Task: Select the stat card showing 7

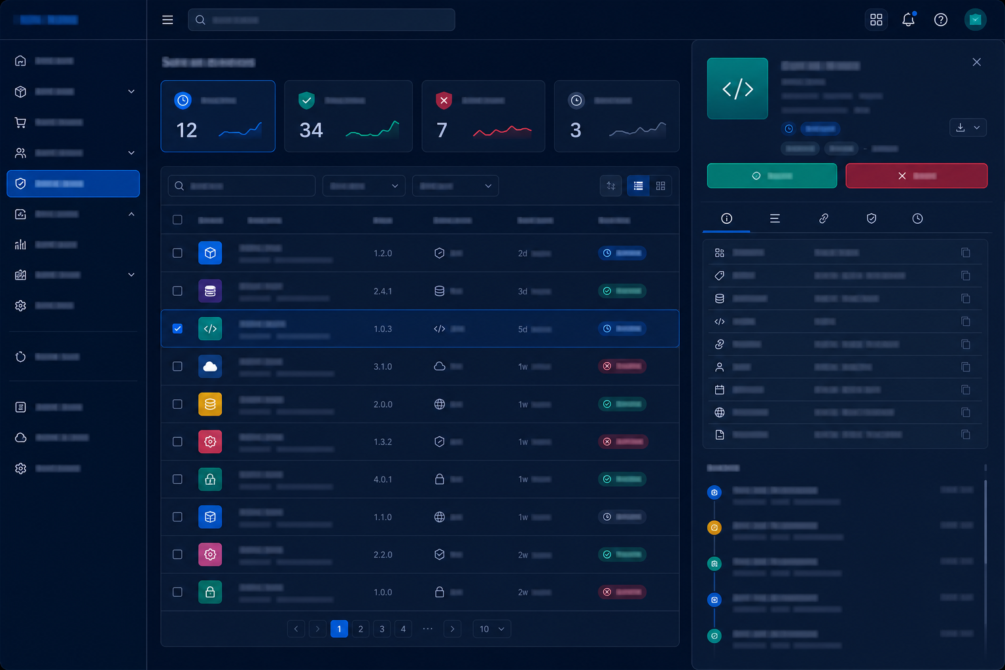Action: pos(483,116)
